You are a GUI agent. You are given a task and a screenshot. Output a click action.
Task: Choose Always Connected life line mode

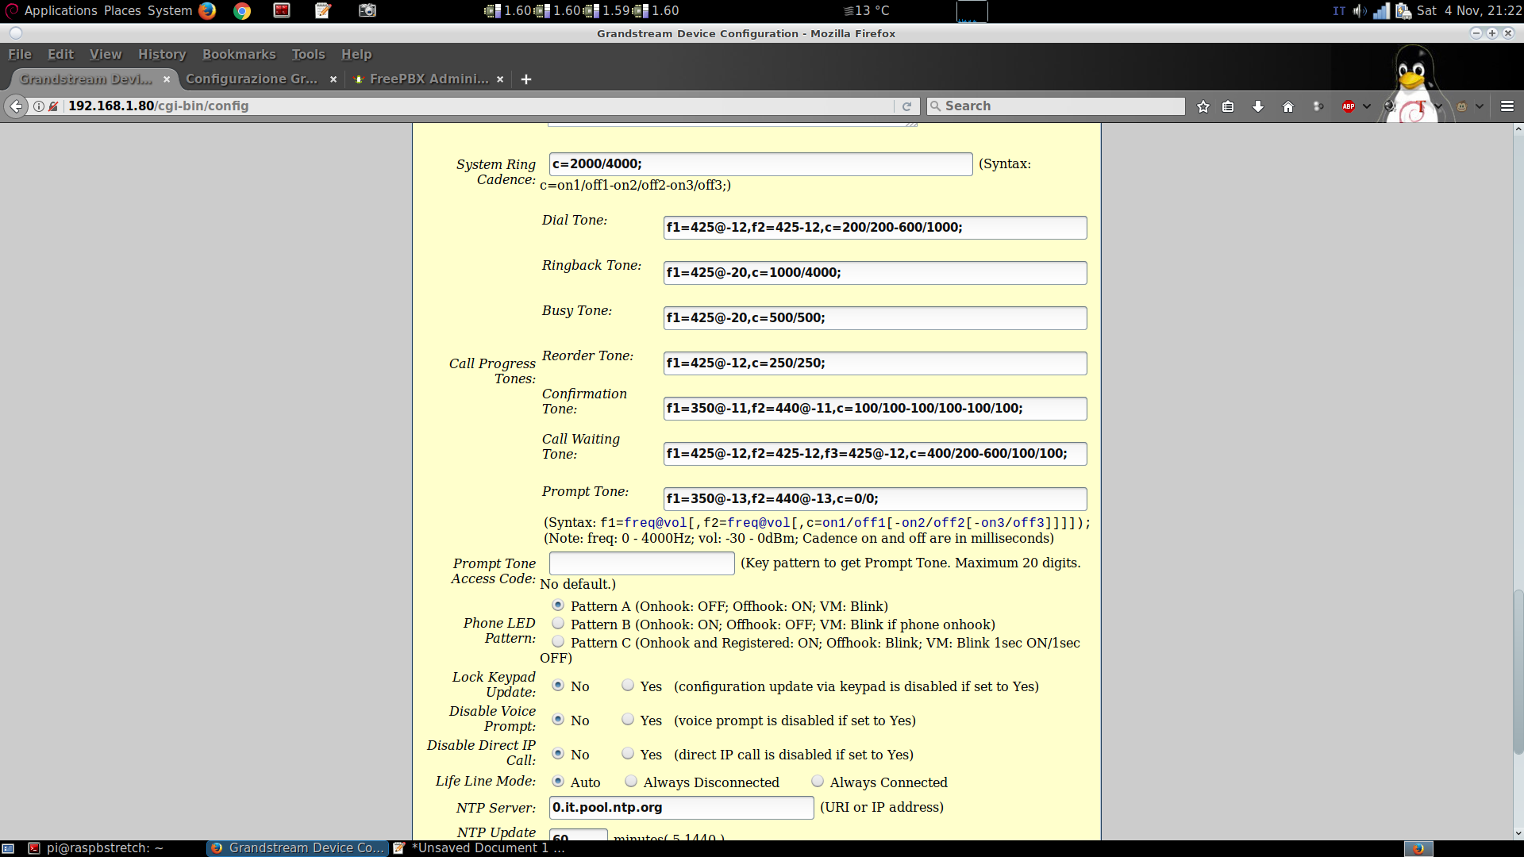click(818, 782)
